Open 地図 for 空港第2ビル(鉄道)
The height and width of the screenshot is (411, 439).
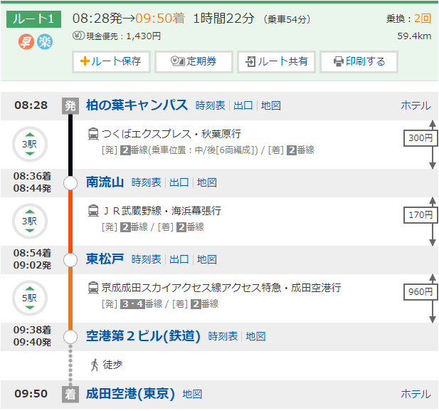point(255,336)
